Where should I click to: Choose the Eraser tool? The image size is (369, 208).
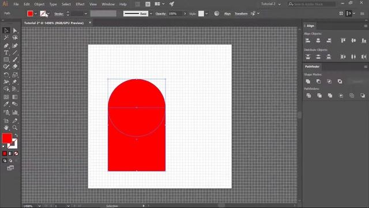pyautogui.click(x=15, y=67)
